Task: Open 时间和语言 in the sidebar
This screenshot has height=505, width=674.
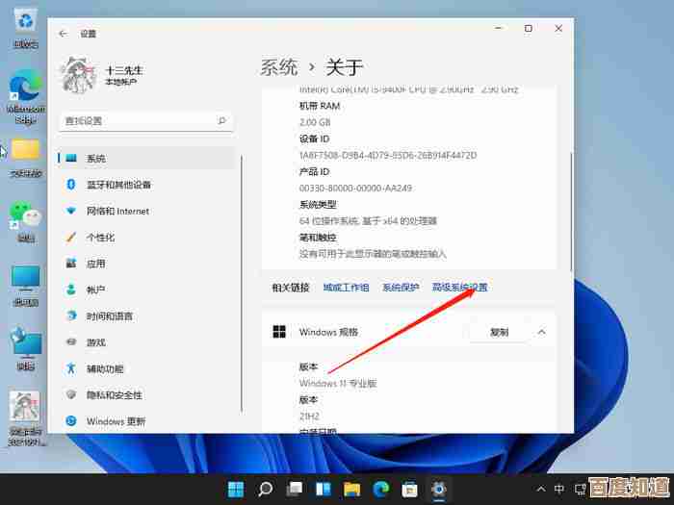Action: (x=109, y=316)
